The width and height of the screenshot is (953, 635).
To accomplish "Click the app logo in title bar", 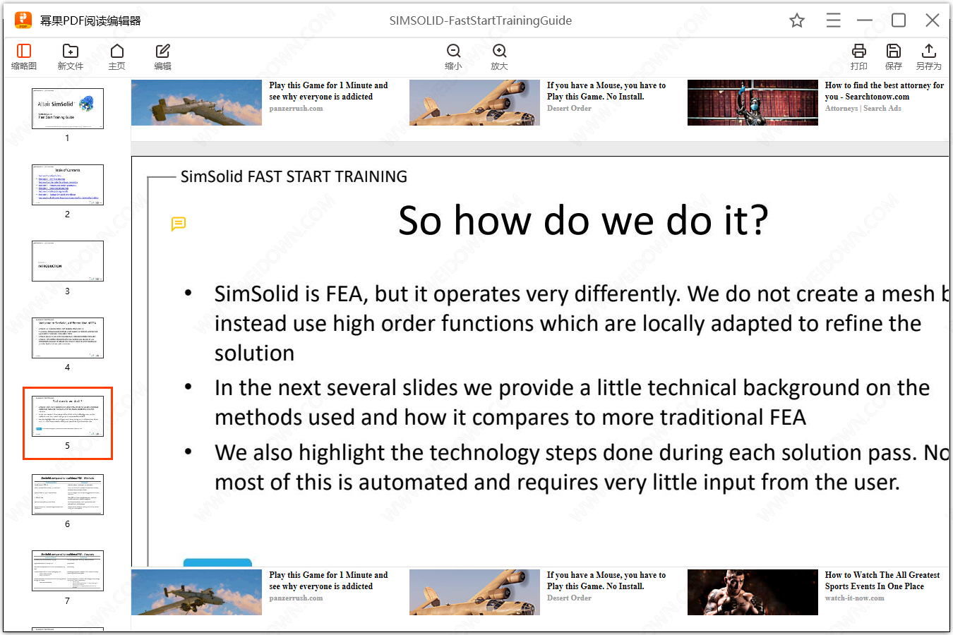I will (23, 20).
